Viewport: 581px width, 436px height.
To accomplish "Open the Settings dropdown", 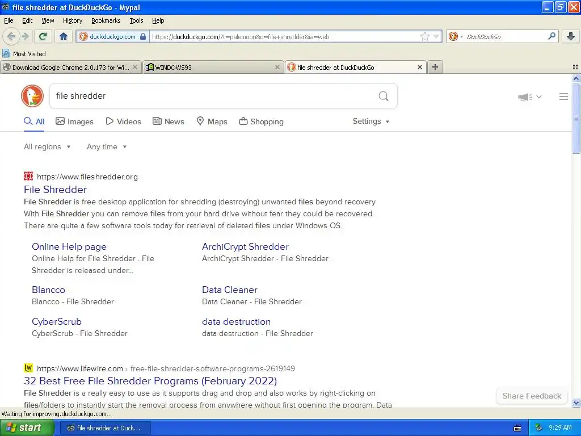I will coord(371,121).
